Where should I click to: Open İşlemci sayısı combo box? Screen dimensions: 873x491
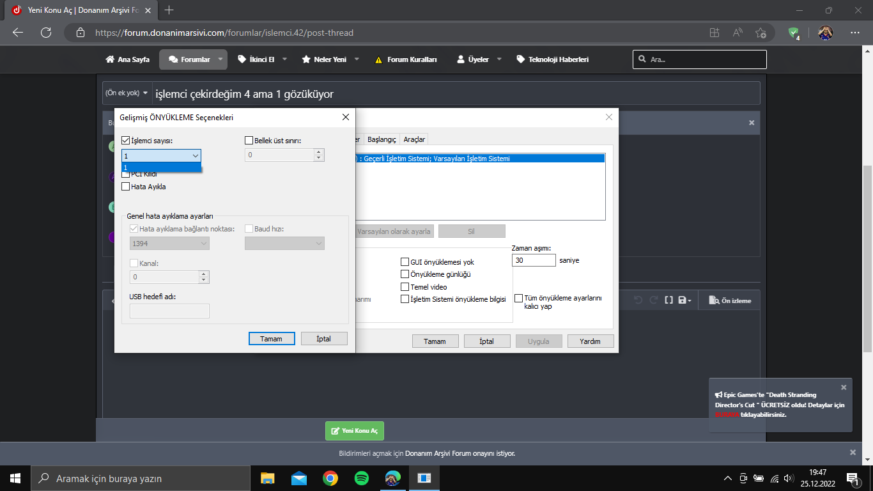click(x=161, y=155)
